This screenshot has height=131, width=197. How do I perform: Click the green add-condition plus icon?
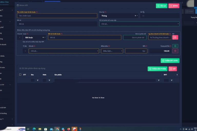click(x=175, y=46)
